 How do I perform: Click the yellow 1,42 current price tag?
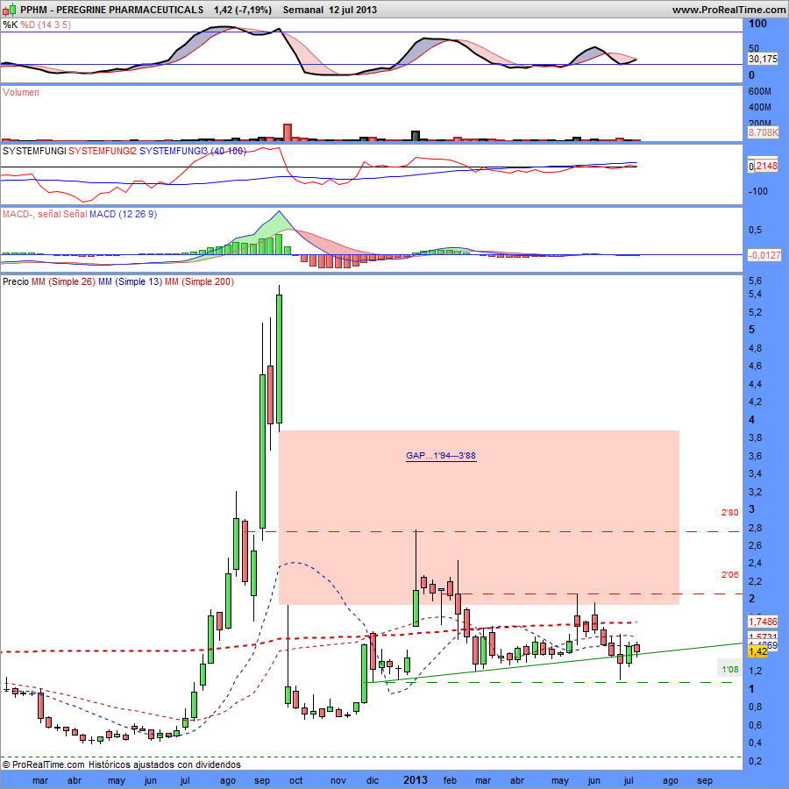pos(757,651)
